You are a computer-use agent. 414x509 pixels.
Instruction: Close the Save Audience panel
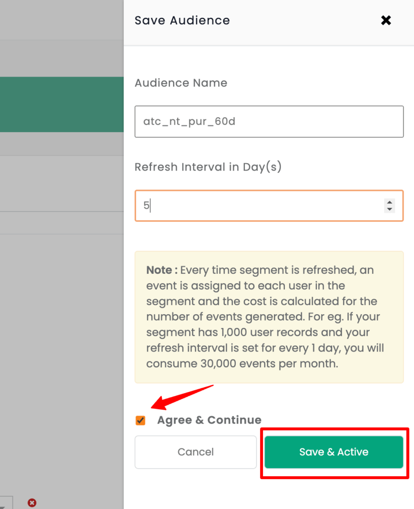point(386,20)
